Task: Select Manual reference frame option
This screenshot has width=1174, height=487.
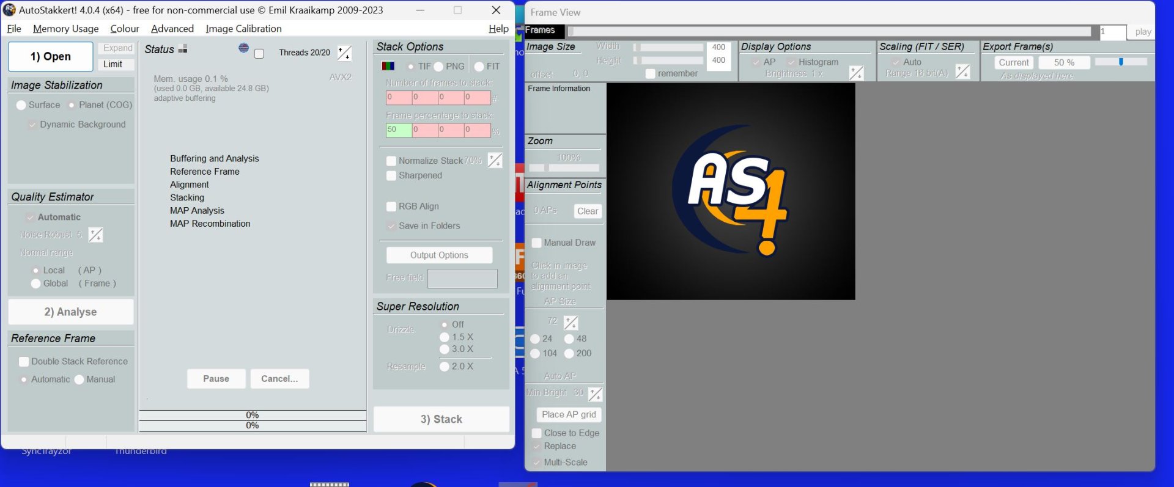Action: point(79,379)
